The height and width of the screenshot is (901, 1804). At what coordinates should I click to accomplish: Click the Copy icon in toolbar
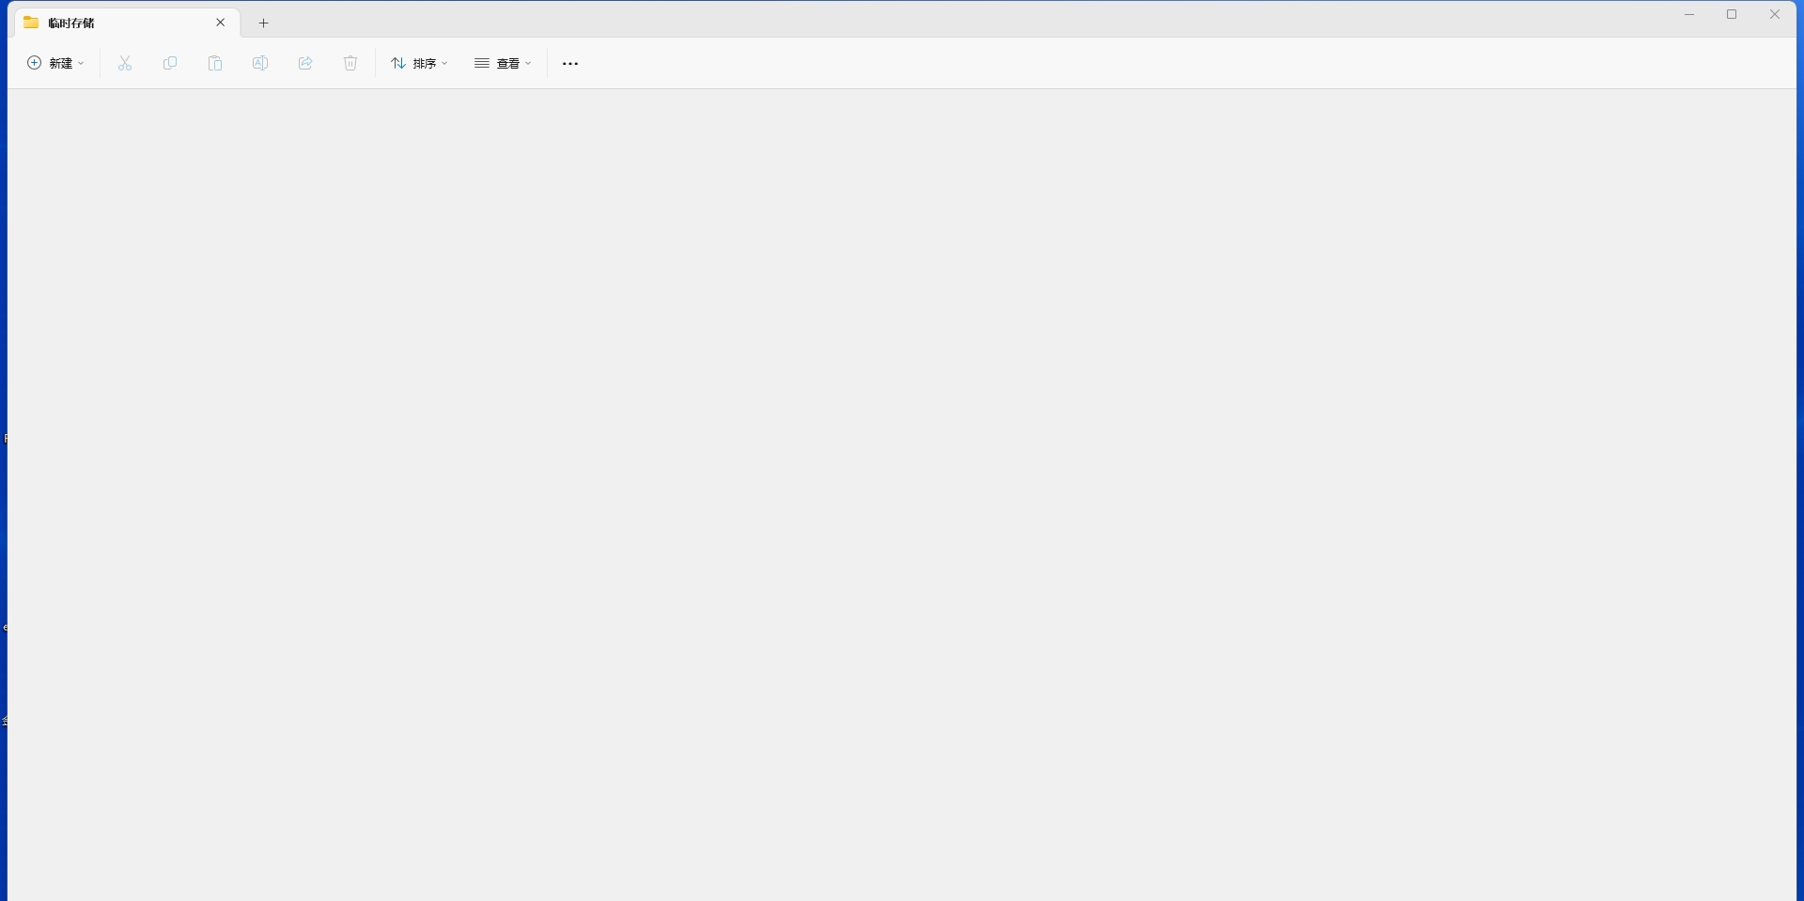170,63
